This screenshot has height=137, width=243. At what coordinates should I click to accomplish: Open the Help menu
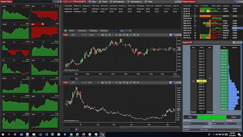(x=148, y=1)
